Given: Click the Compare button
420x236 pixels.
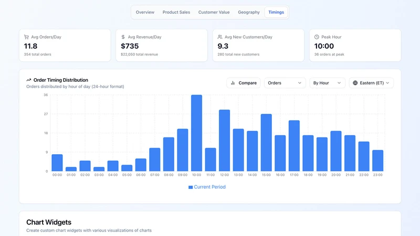Looking at the screenshot, I should (x=244, y=83).
